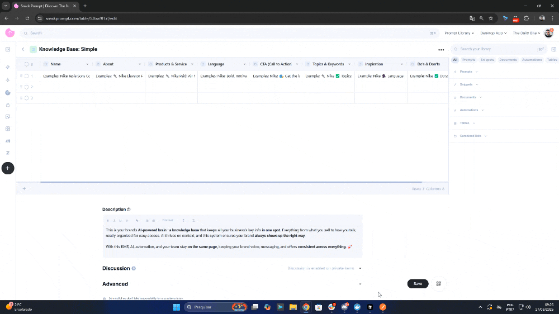Insert a link in description toolbar
The image size is (559, 314).
pos(137,221)
